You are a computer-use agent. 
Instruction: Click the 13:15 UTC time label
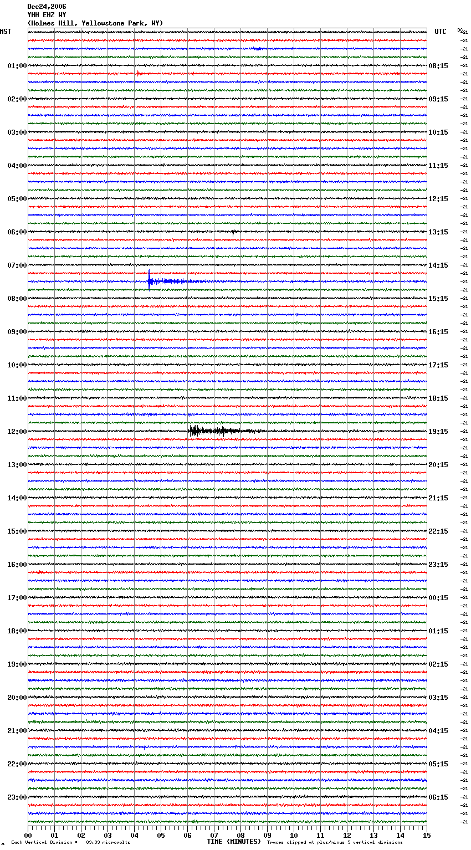(438, 232)
